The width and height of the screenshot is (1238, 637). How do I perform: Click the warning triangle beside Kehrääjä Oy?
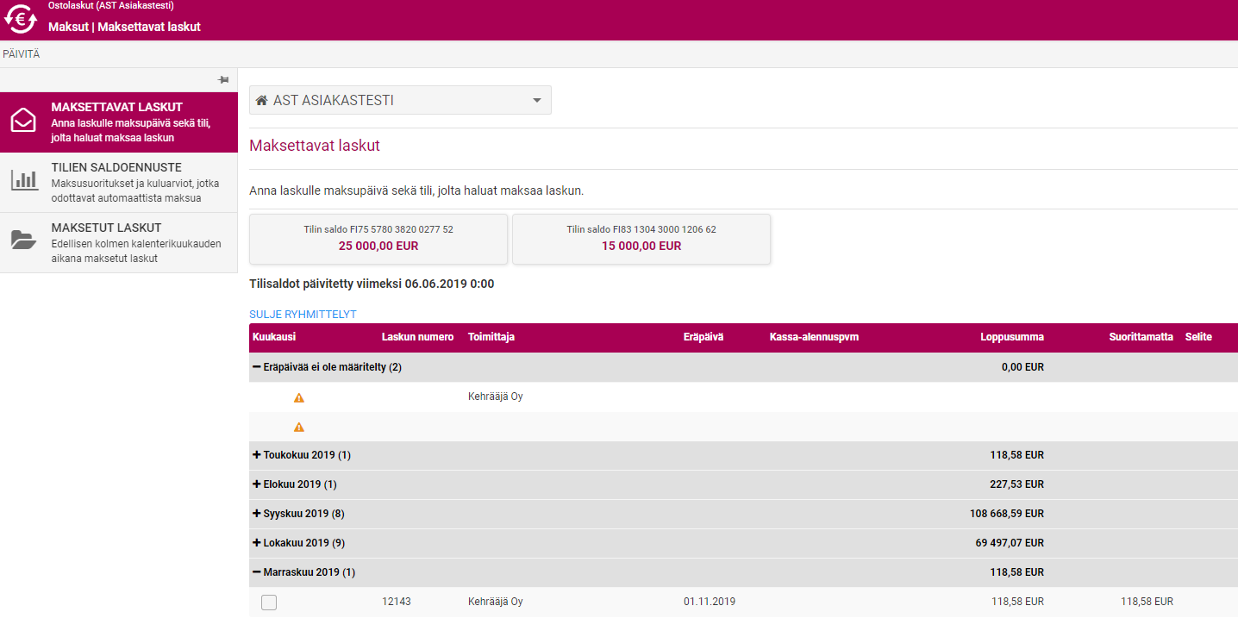pos(299,397)
